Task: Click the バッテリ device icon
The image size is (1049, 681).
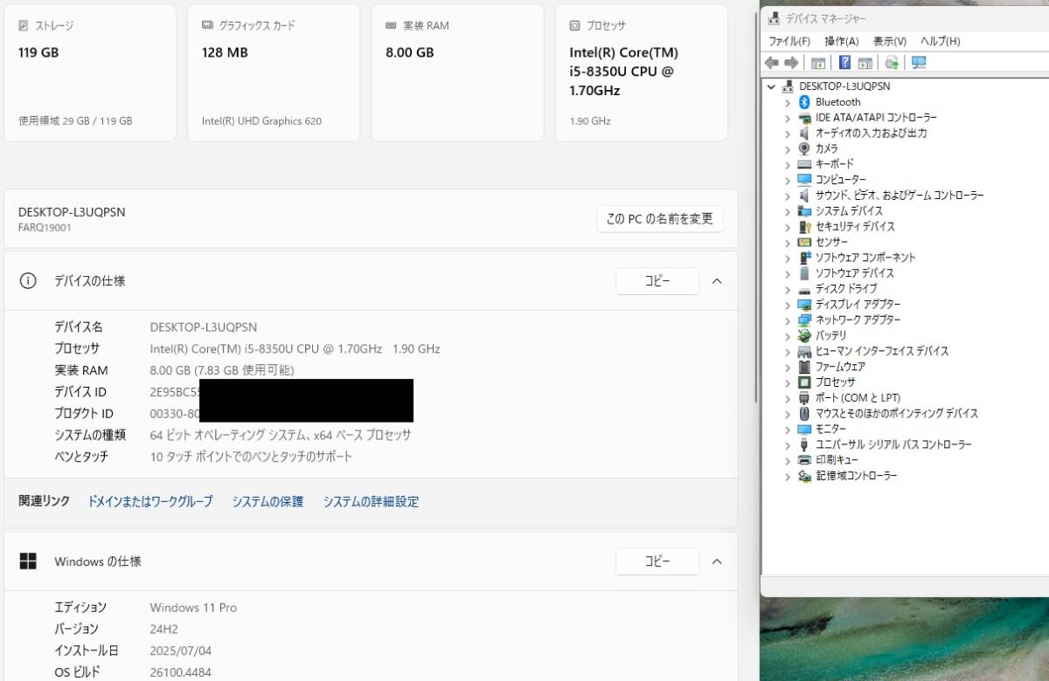Action: click(x=805, y=335)
